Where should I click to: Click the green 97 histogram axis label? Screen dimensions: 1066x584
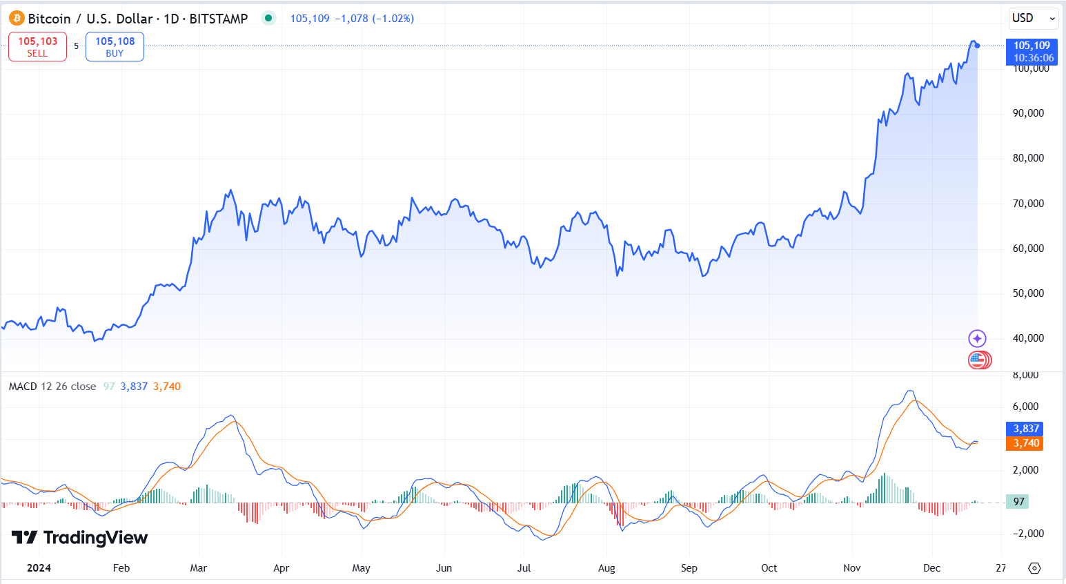pos(1018,502)
